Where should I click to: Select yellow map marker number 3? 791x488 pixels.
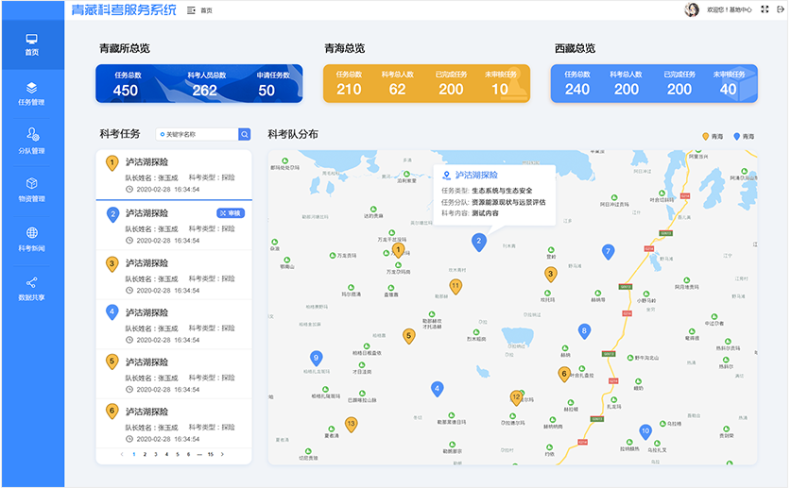tap(550, 275)
